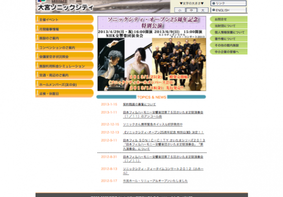283x197 pixels.
Task: Open the 2012-12-15 ソニックさん news link
Action: 153,124
